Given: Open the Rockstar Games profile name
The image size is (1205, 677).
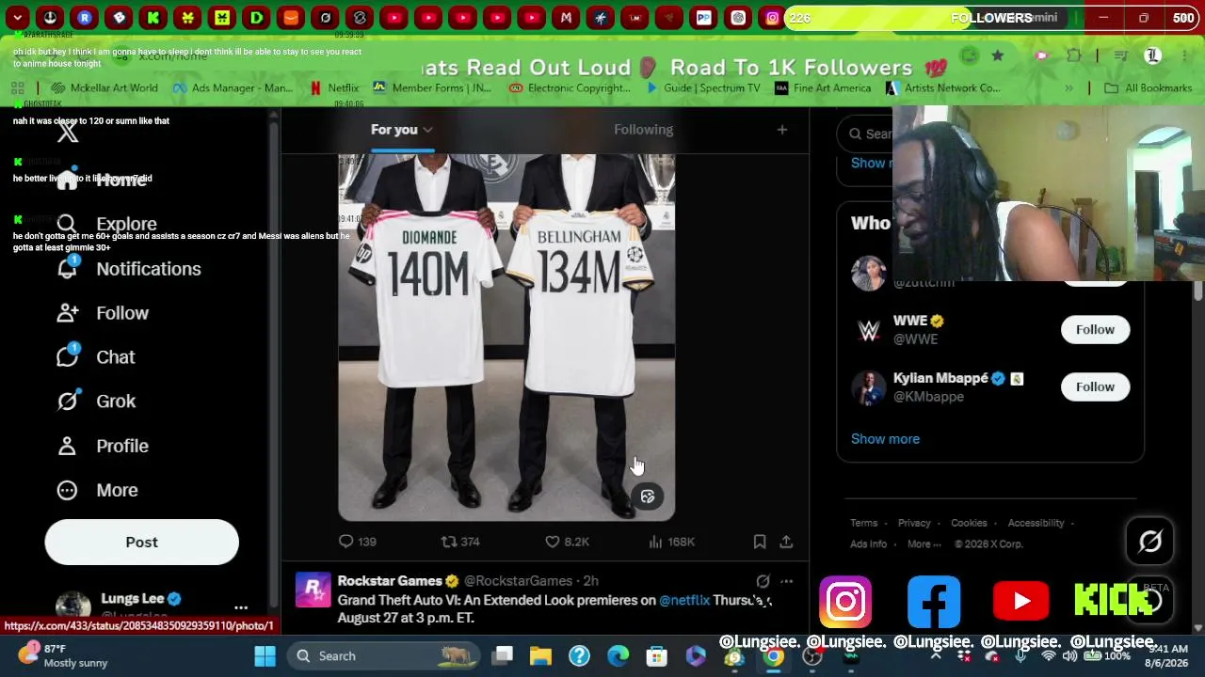Looking at the screenshot, I should tap(390, 581).
